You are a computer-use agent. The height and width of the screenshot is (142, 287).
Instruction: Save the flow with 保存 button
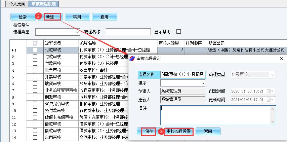pos(148,132)
